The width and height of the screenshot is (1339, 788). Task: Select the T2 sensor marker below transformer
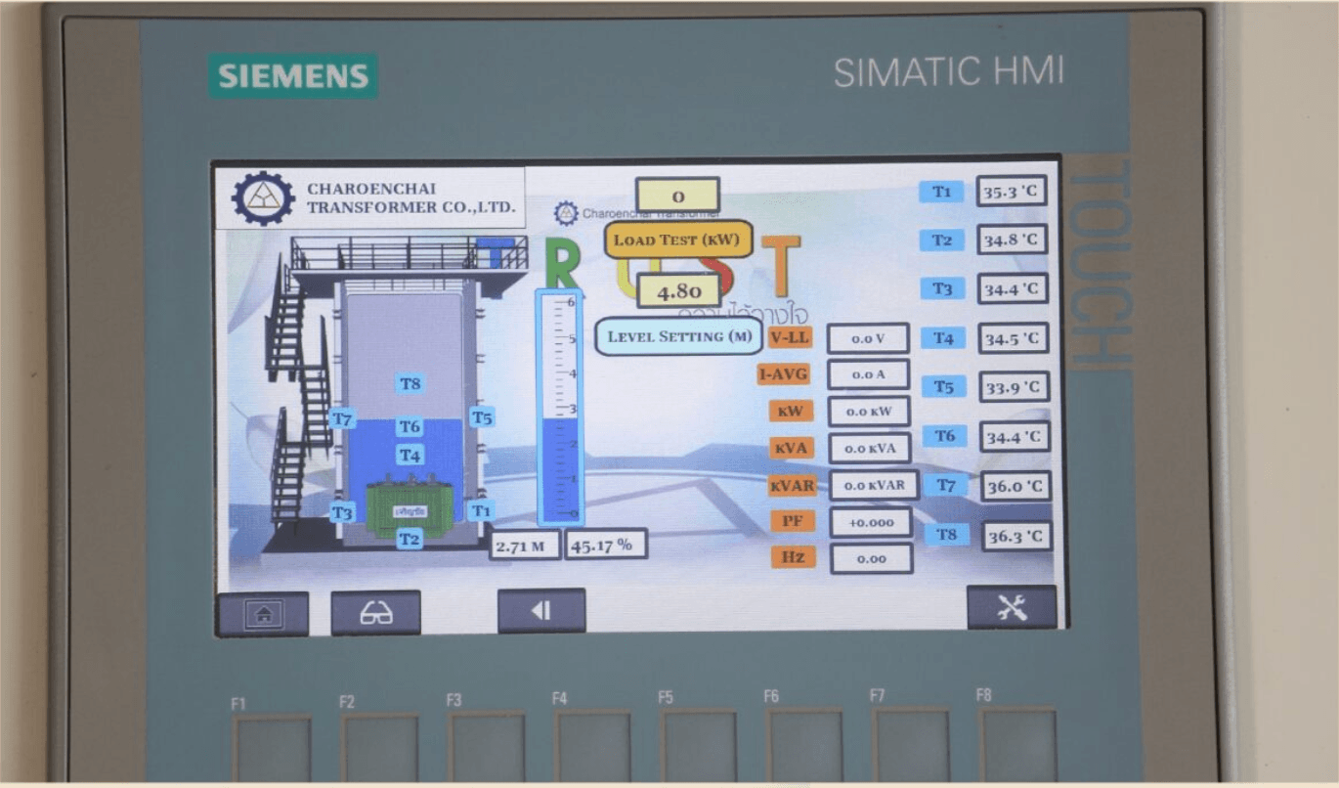pyautogui.click(x=410, y=539)
